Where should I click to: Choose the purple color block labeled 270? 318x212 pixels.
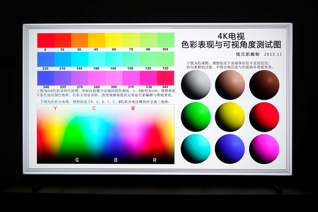point(79,78)
